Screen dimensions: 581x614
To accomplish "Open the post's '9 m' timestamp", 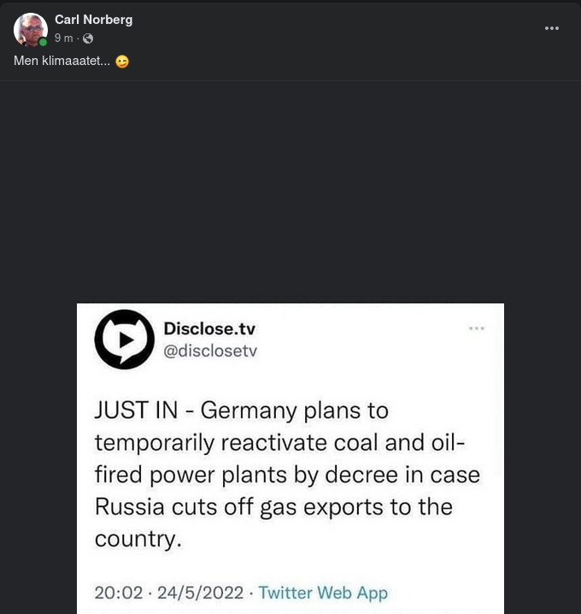I will [x=63, y=38].
